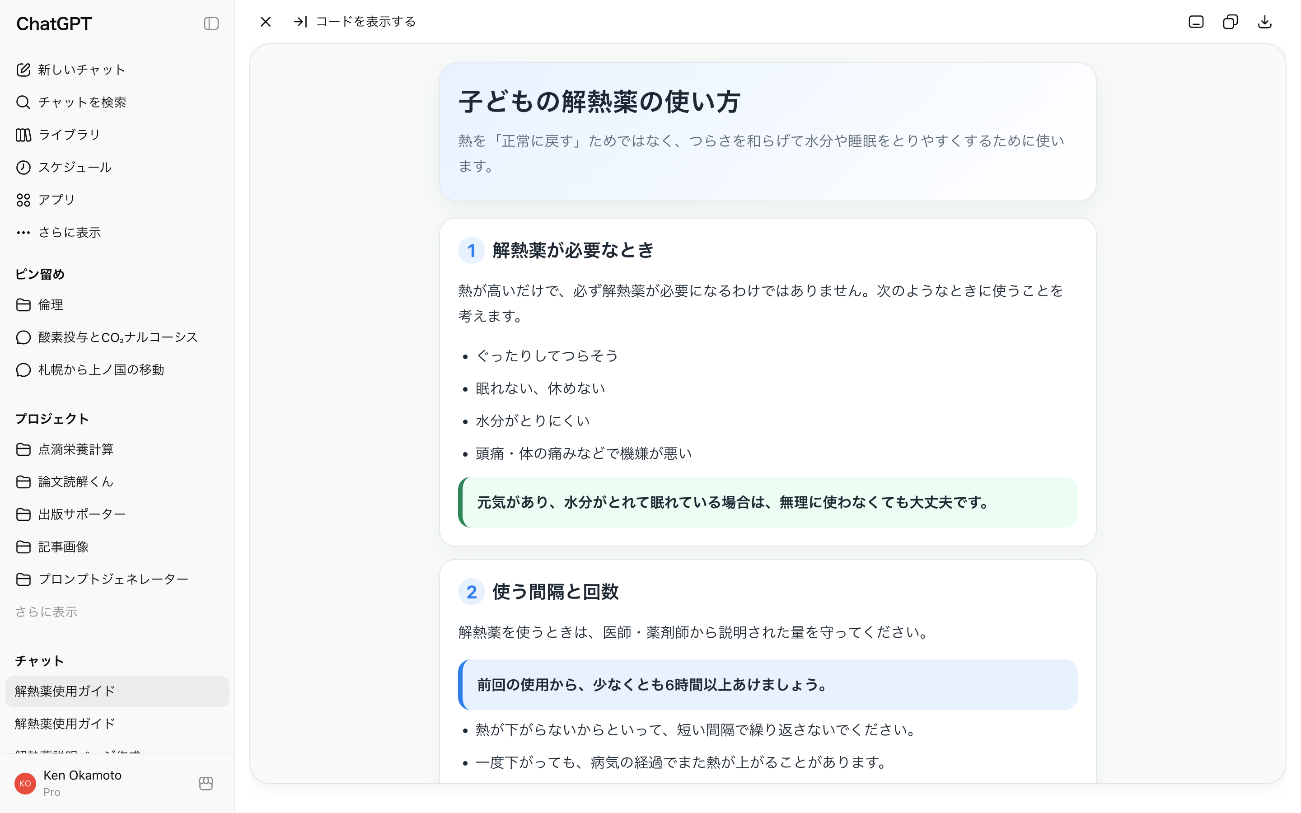1301x813 pixels.
Task: Click folder icon next to 論文読解くん
Action: point(23,482)
